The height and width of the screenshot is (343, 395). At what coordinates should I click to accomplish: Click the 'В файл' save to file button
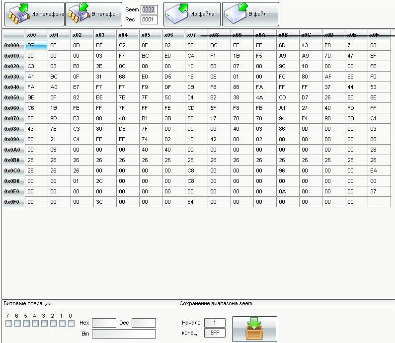250,14
